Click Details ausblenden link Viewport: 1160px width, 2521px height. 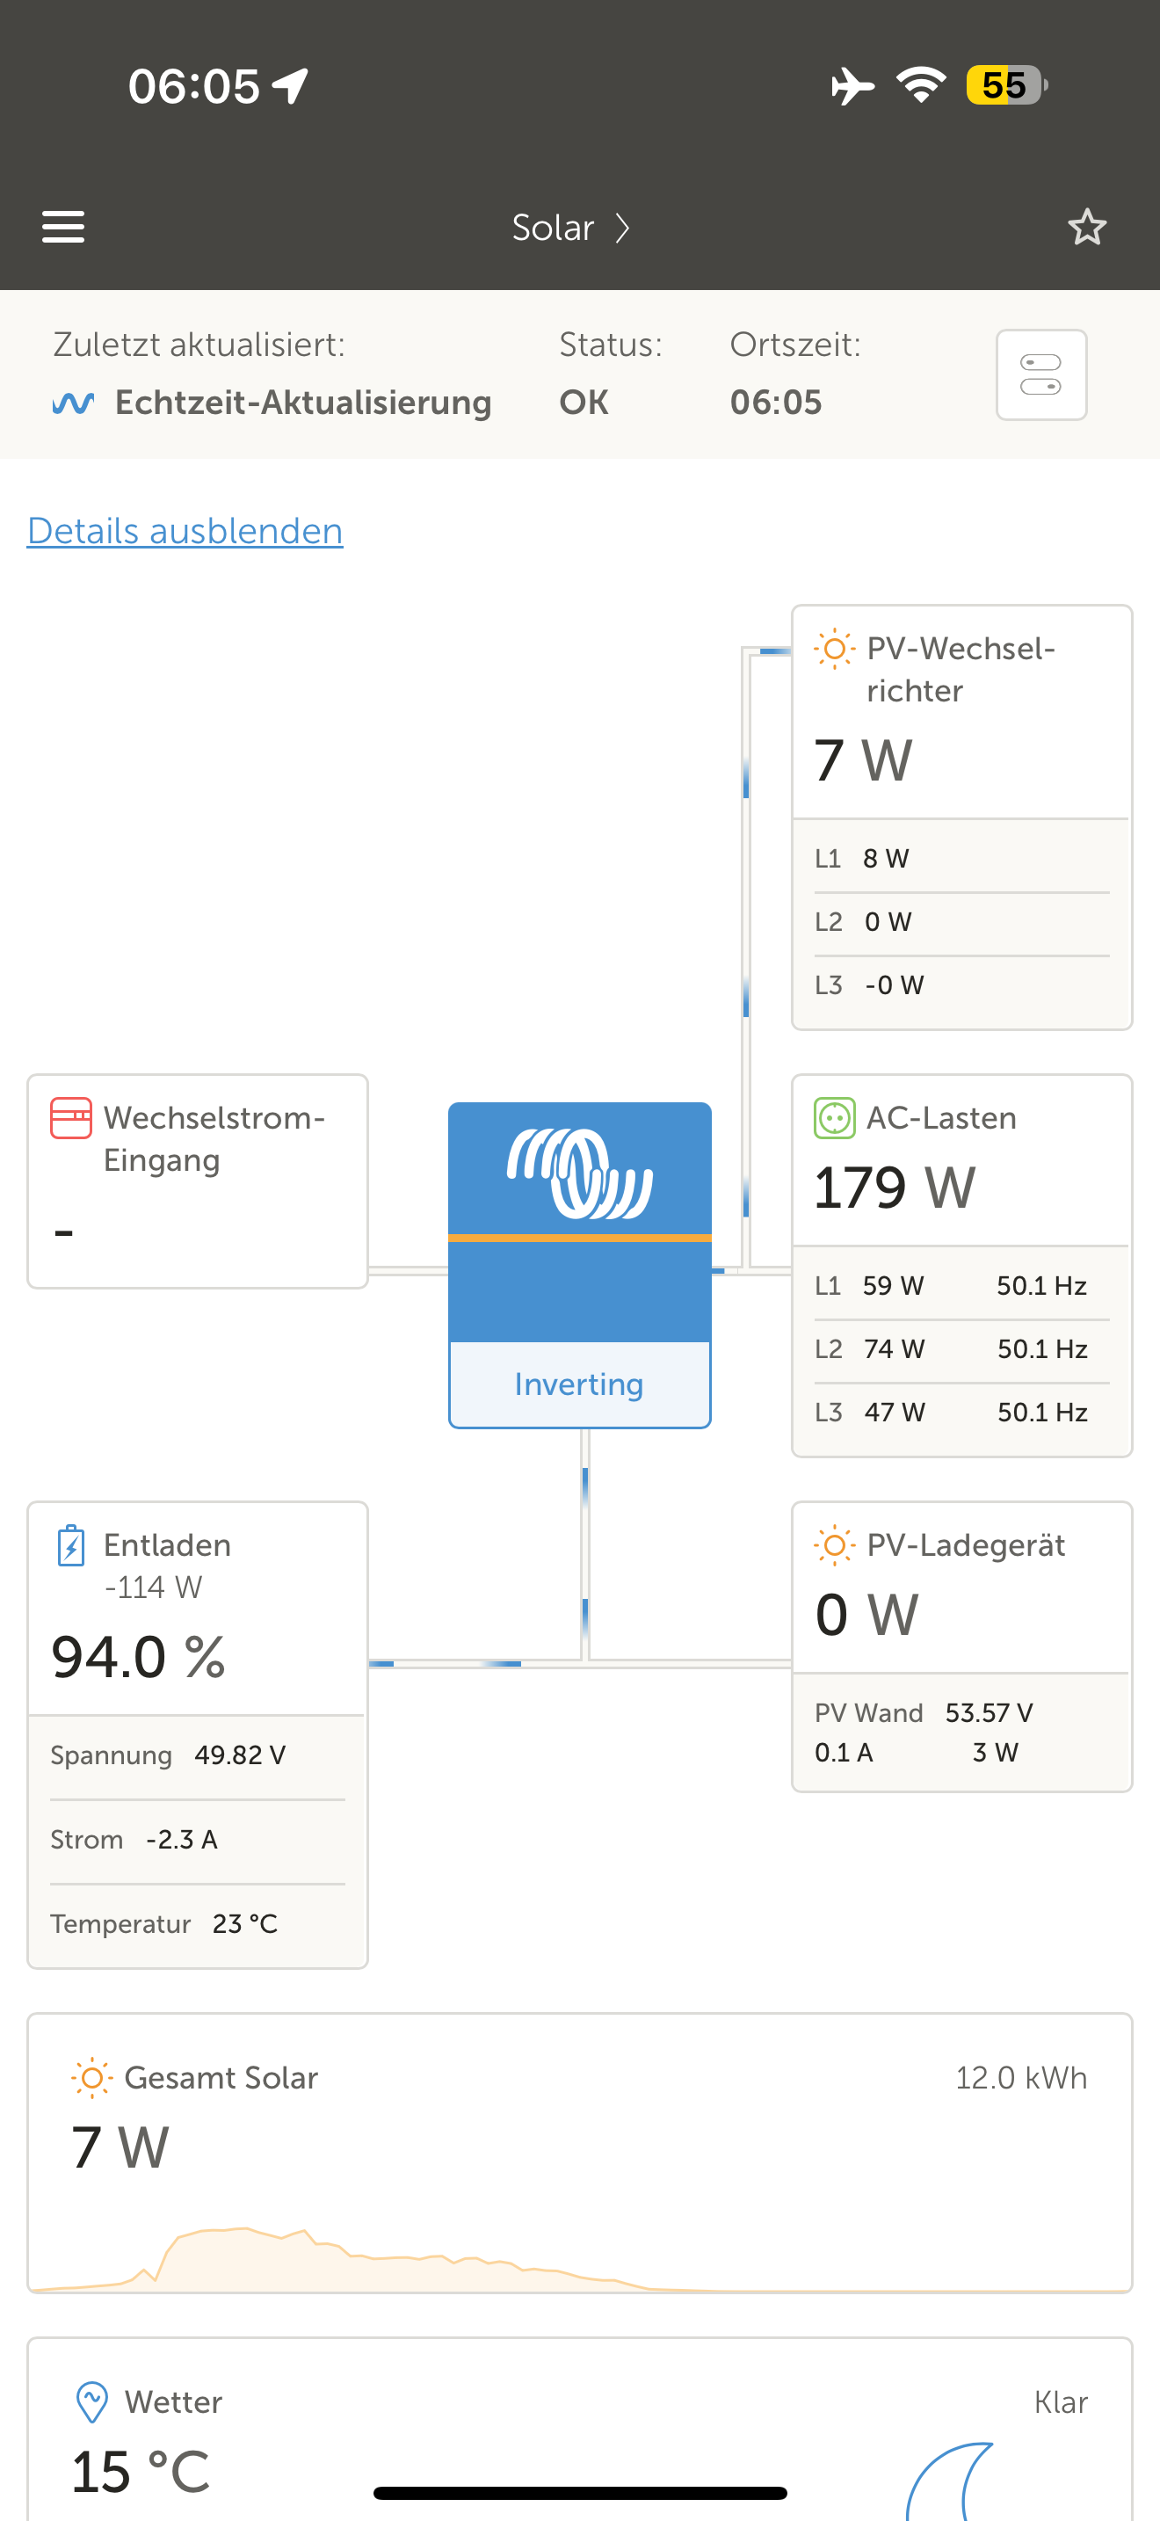185,530
